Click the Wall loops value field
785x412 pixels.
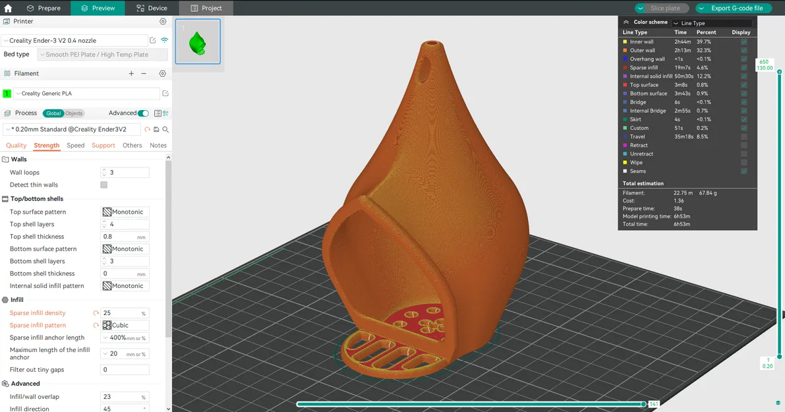pos(125,173)
